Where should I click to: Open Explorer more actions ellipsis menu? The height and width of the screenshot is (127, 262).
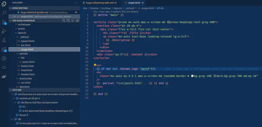click(76, 3)
